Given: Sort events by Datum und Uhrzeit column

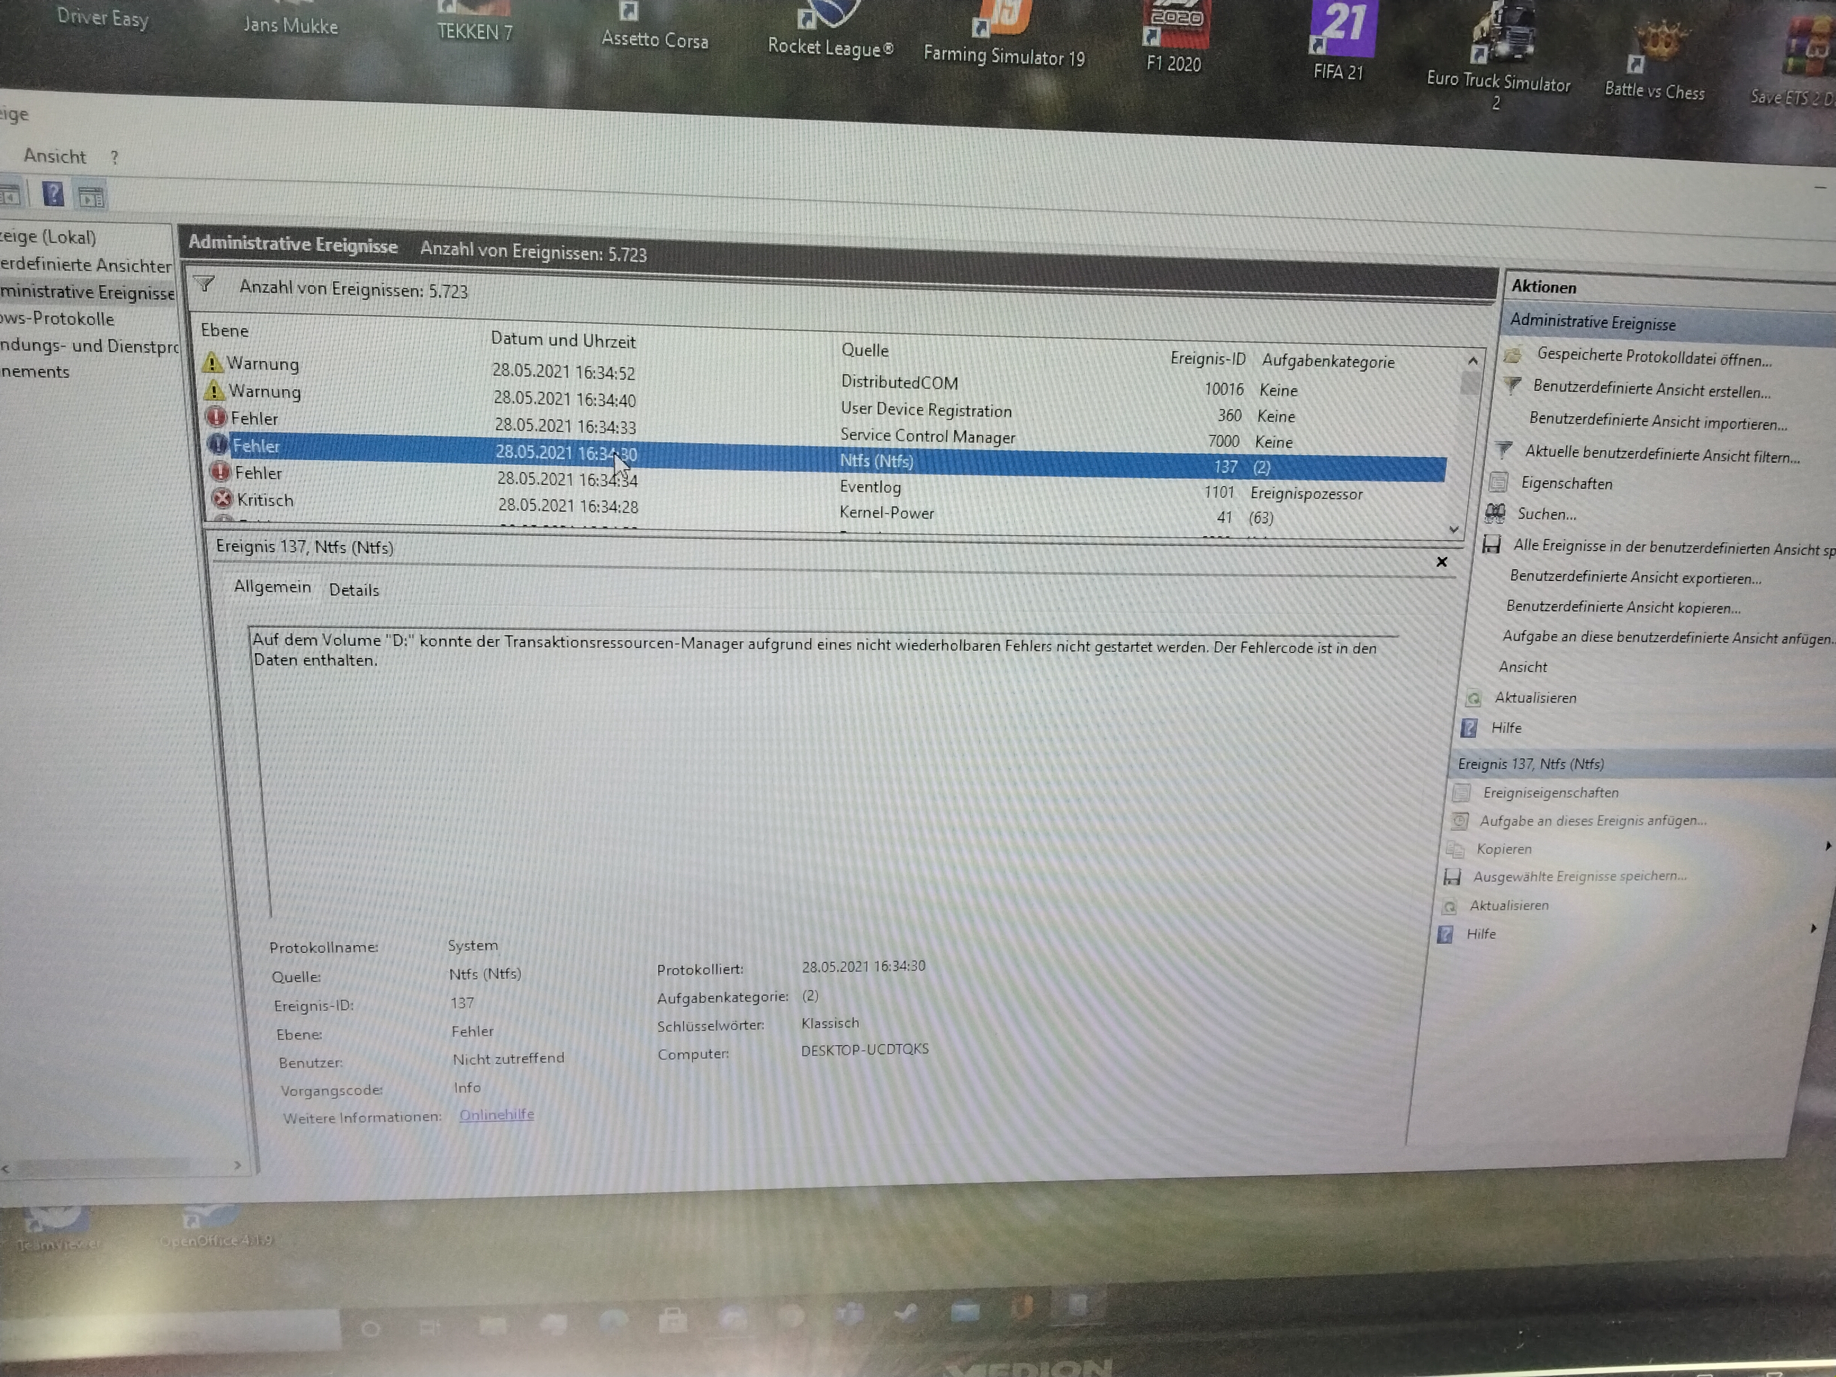Looking at the screenshot, I should 562,340.
